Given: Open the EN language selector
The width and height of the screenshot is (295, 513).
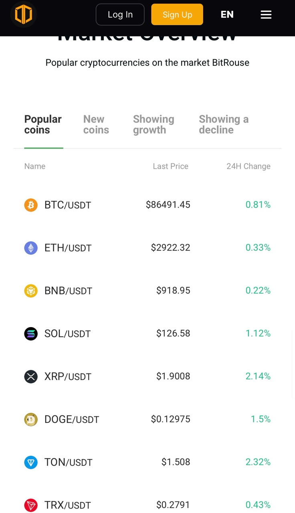Looking at the screenshot, I should click(227, 14).
